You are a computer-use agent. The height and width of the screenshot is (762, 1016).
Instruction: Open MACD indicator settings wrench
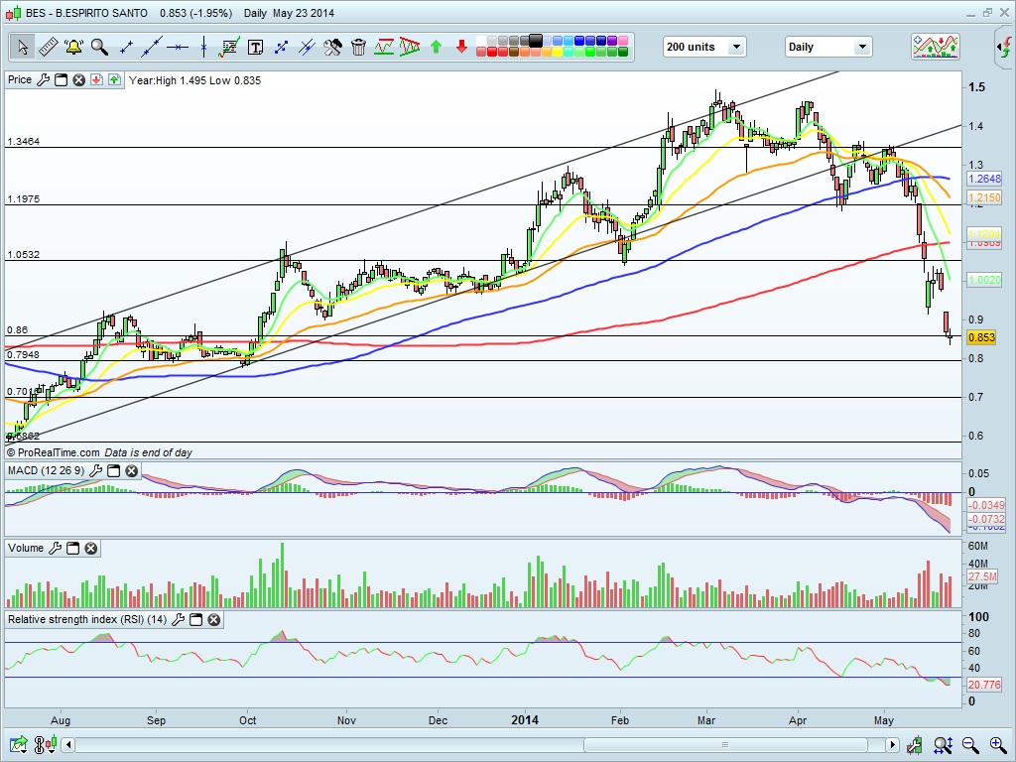[x=95, y=470]
